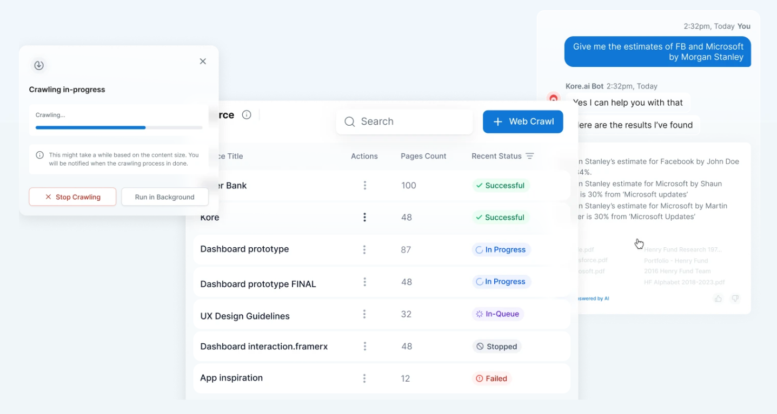The height and width of the screenshot is (414, 777).
Task: Click Successful status badge in Bank row
Action: [500, 186]
